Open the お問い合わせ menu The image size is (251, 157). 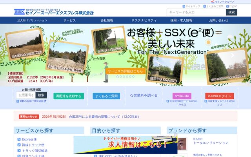(218, 20)
